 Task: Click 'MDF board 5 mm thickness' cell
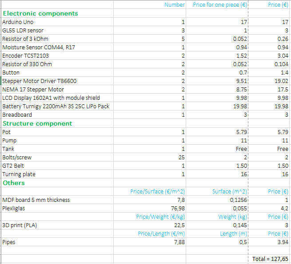click(57, 200)
